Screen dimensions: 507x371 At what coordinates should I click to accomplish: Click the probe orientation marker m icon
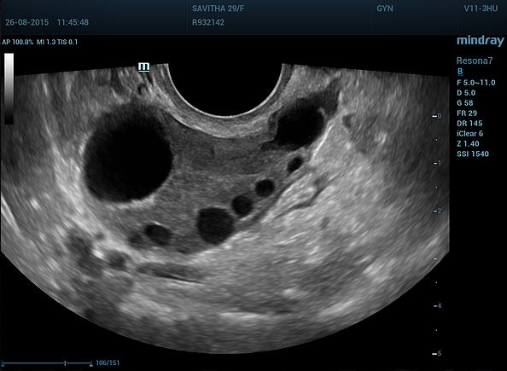(x=144, y=67)
